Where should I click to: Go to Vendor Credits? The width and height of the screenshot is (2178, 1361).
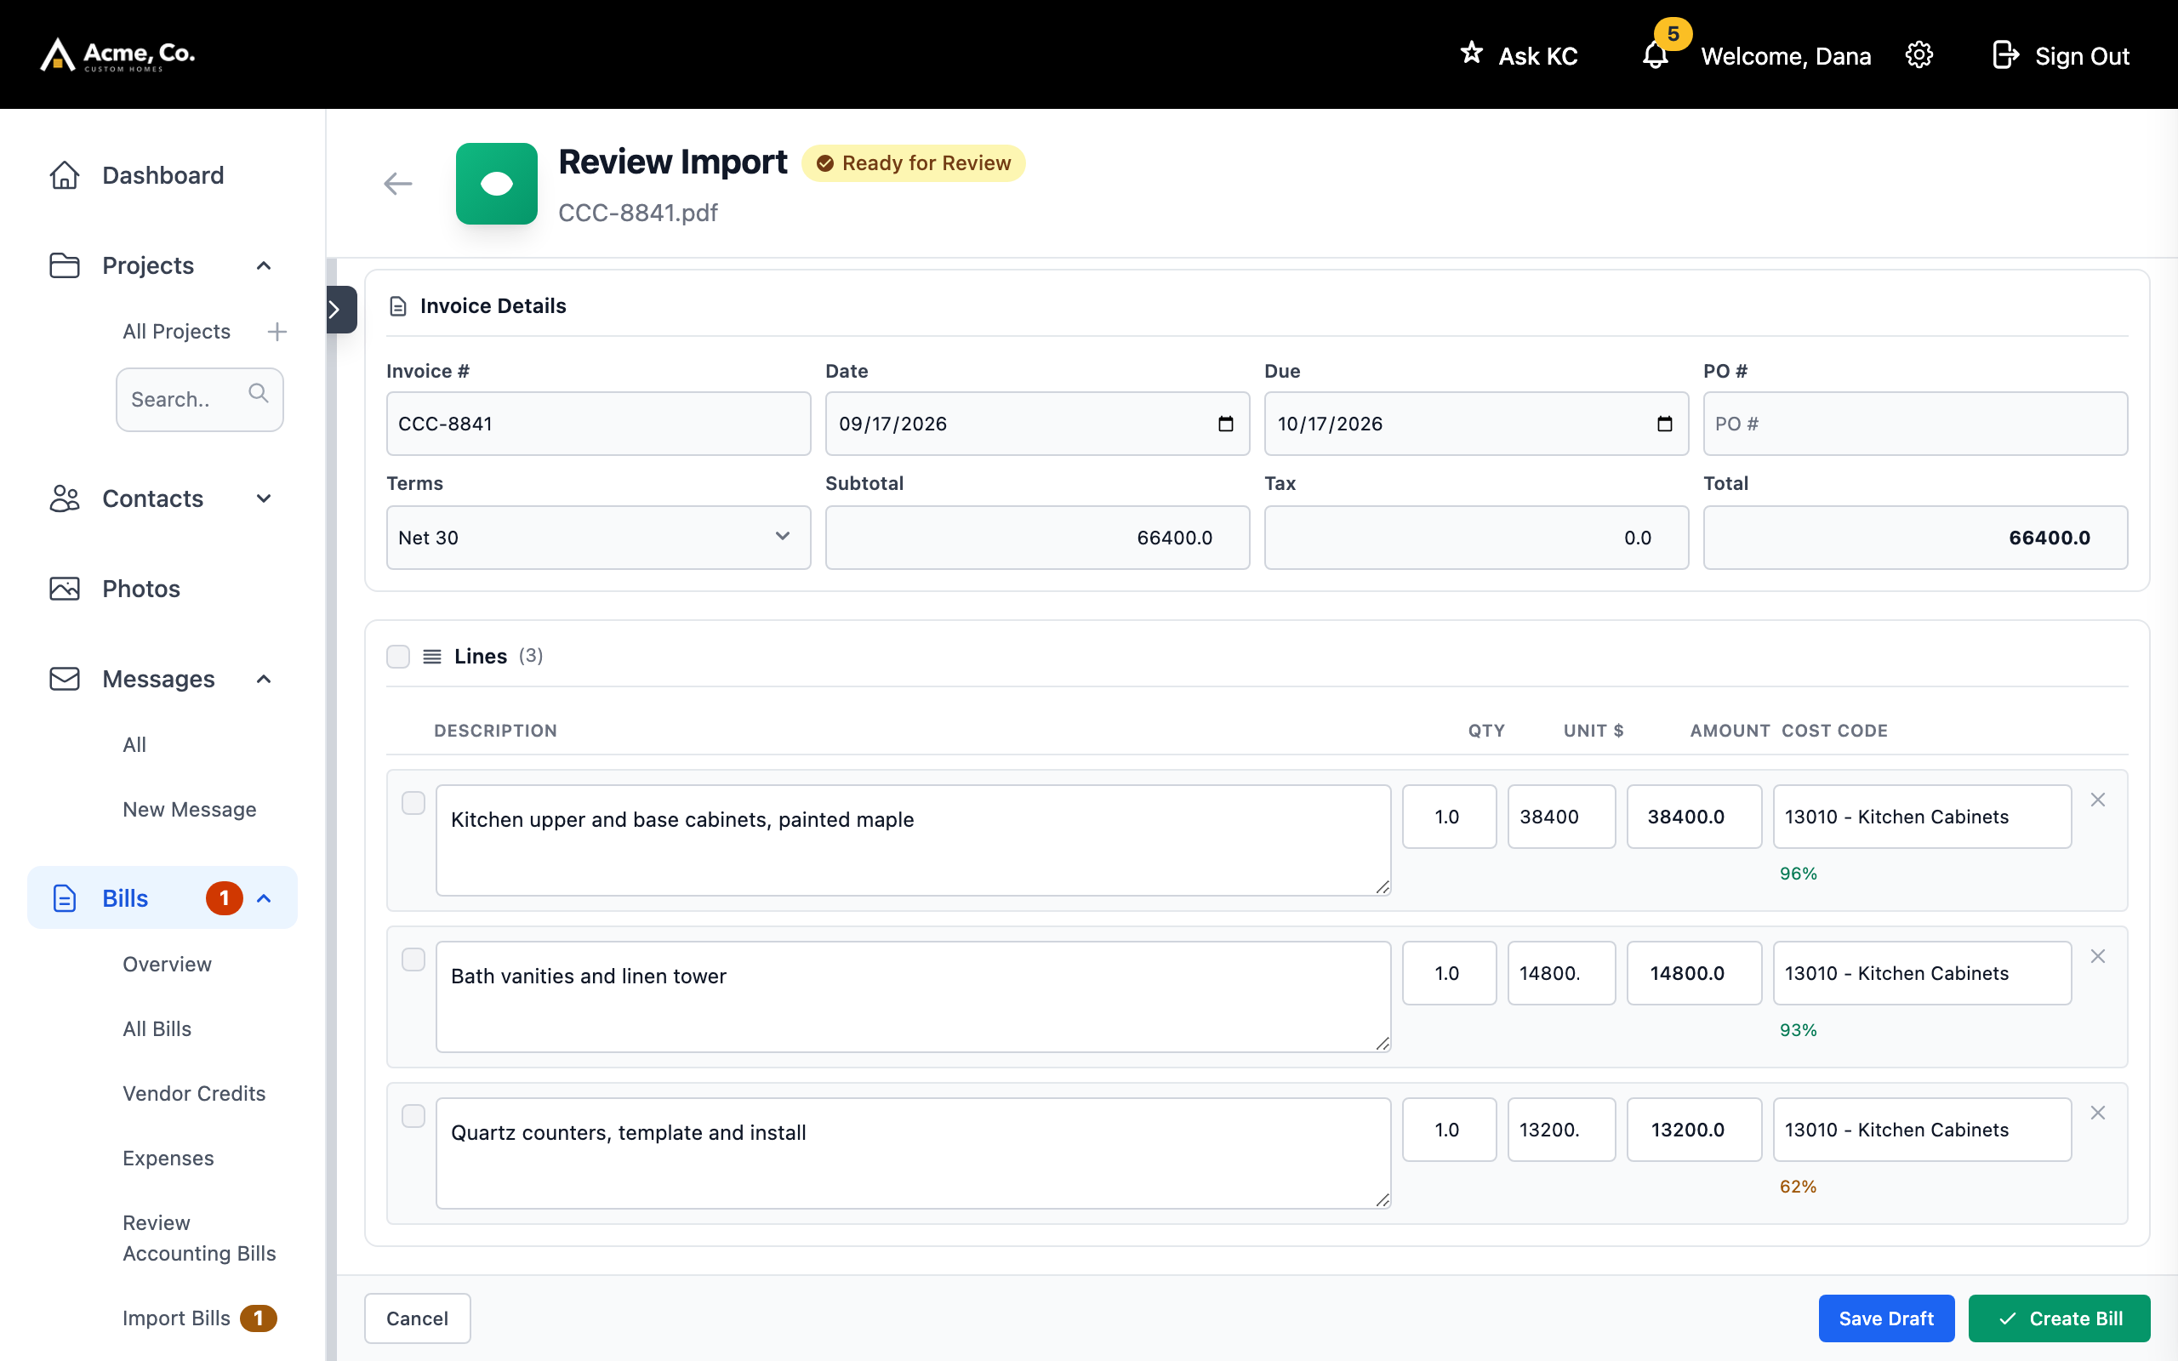193,1094
